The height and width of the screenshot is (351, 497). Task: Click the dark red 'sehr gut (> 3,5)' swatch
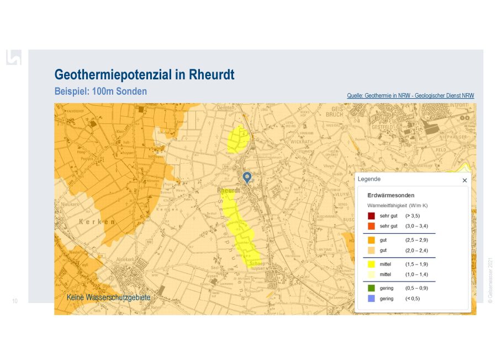coord(371,216)
